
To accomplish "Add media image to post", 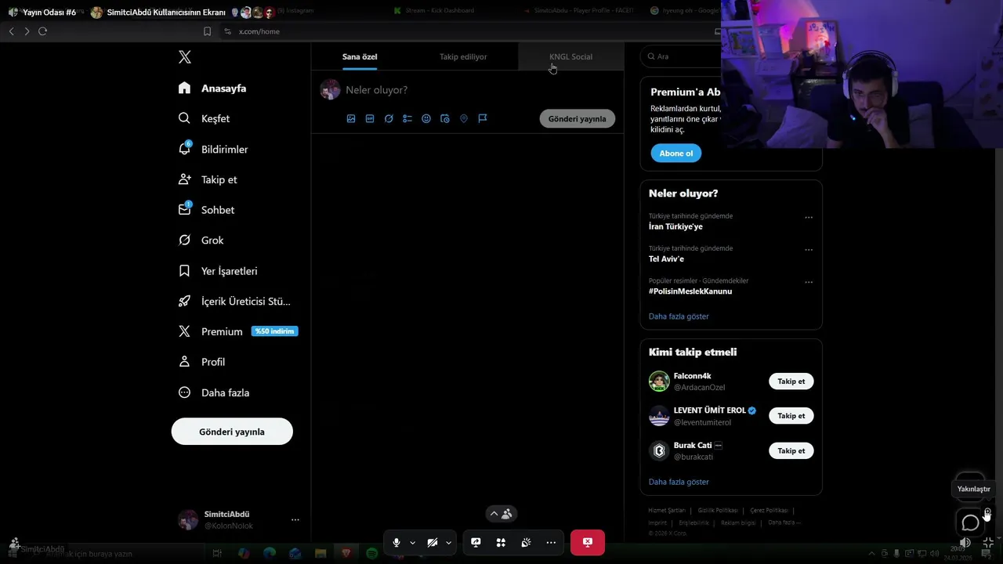I will point(351,118).
